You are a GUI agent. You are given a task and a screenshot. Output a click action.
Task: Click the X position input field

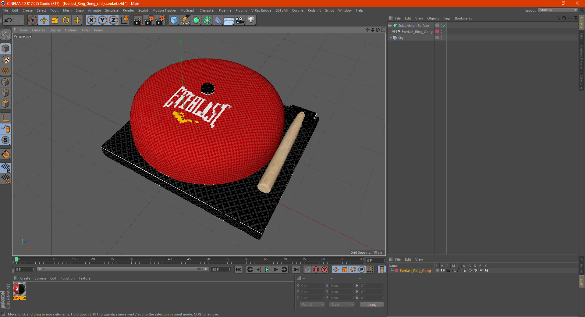pyautogui.click(x=313, y=286)
